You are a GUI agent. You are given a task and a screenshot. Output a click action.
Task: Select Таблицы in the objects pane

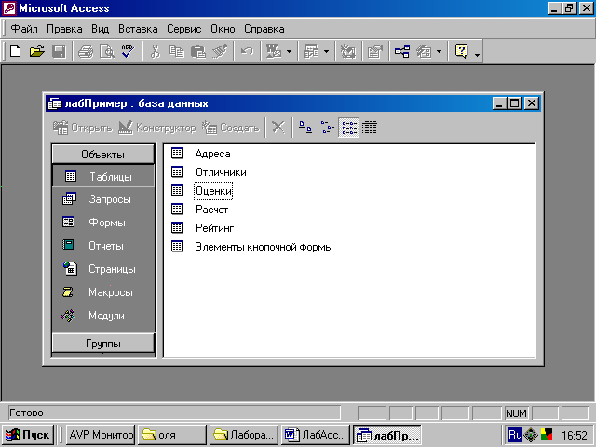[x=103, y=176]
